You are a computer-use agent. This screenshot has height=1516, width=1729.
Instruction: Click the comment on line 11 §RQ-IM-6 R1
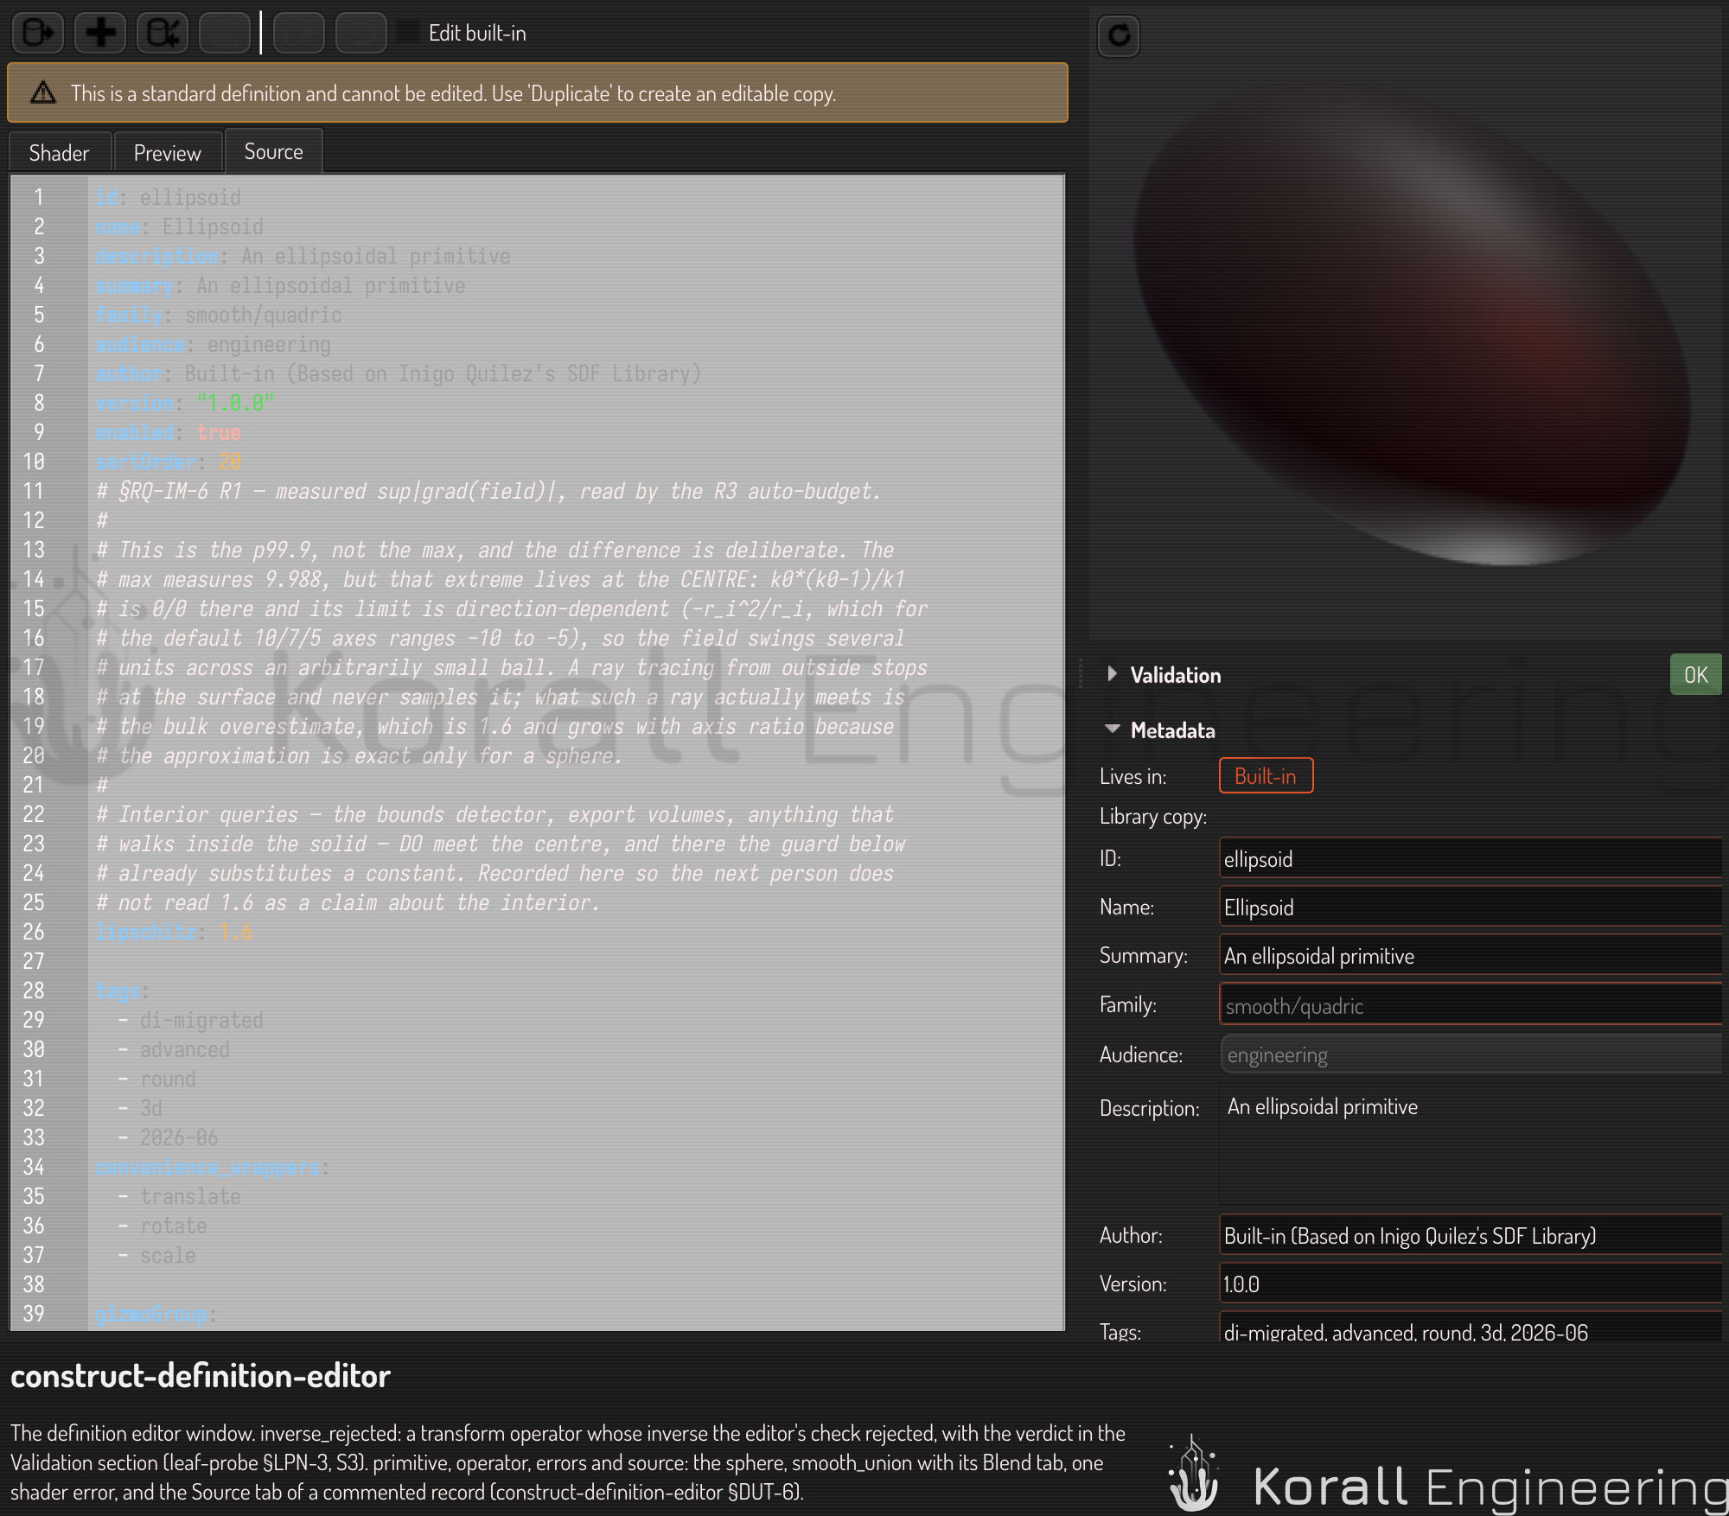point(488,491)
